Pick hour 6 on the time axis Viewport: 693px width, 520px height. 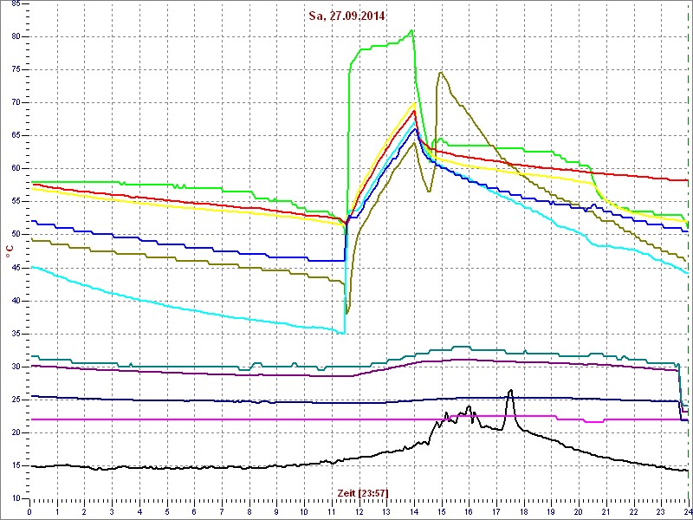pyautogui.click(x=194, y=512)
